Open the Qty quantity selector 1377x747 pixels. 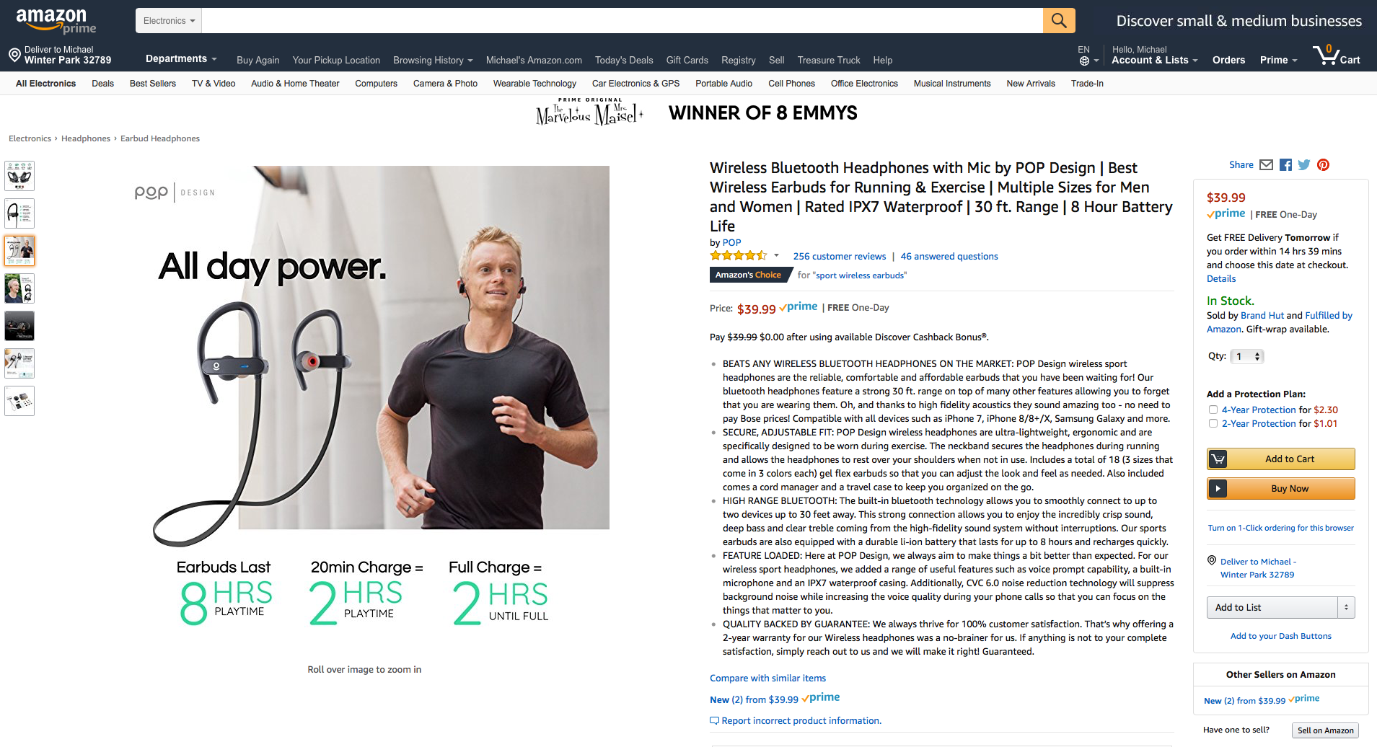coord(1247,356)
